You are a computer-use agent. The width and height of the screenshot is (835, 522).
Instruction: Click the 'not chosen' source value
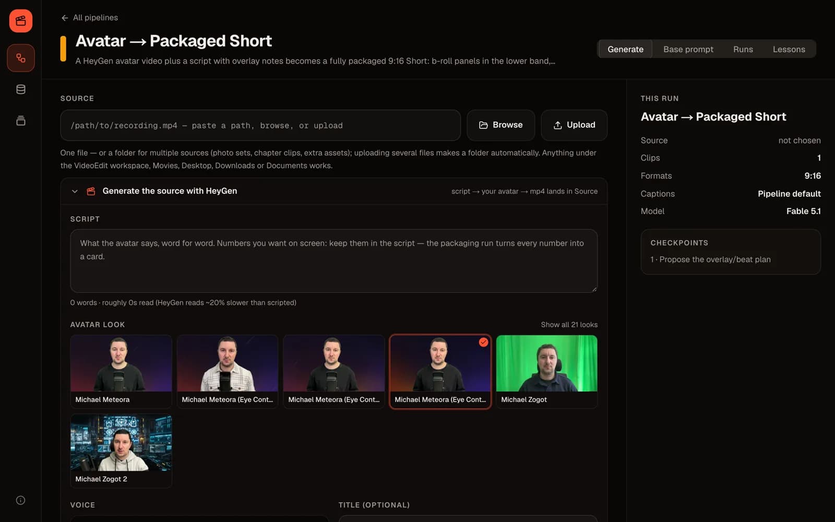pos(800,140)
